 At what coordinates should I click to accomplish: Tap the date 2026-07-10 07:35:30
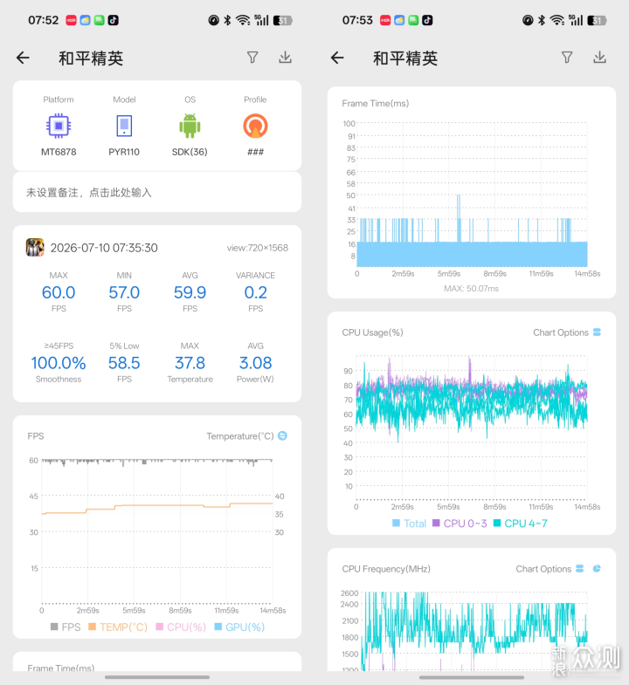(104, 248)
